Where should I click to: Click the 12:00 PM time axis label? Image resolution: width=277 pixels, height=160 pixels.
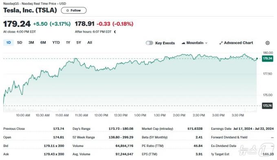click(101, 115)
